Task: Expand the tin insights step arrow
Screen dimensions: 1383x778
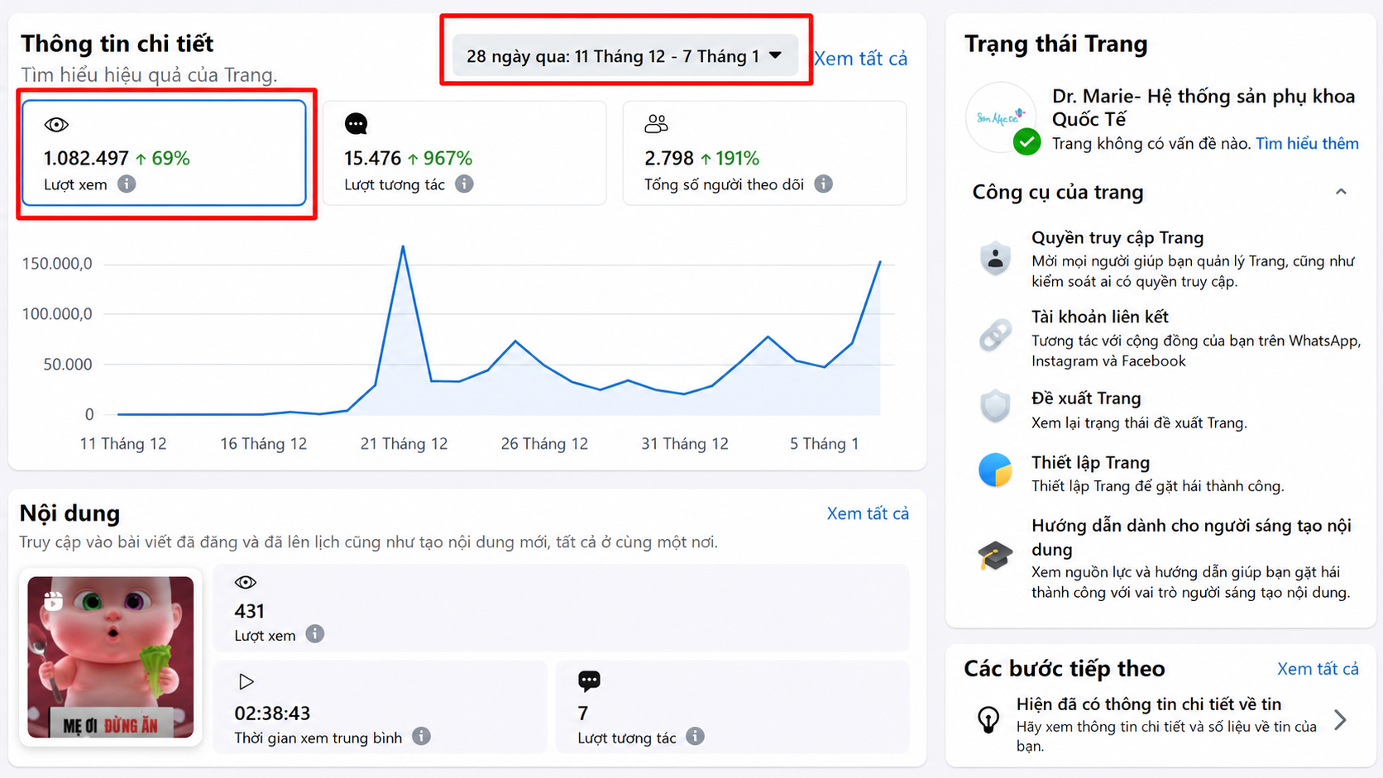Action: (x=1341, y=720)
